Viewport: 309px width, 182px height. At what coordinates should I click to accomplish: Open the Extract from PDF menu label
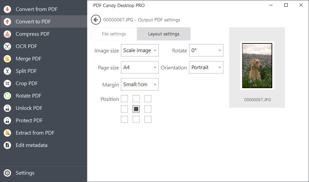click(35, 133)
